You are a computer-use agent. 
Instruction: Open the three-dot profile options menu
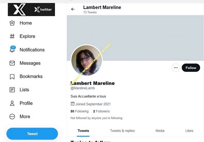176,68
